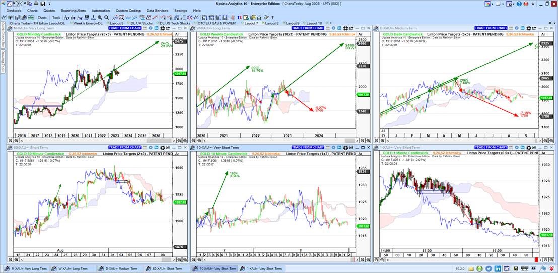This screenshot has width=558, height=273.
Task: Open the Quotes menu
Action: tap(49, 11)
